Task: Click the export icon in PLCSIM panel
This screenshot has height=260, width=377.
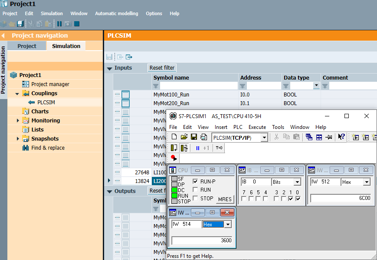Action: click(129, 57)
